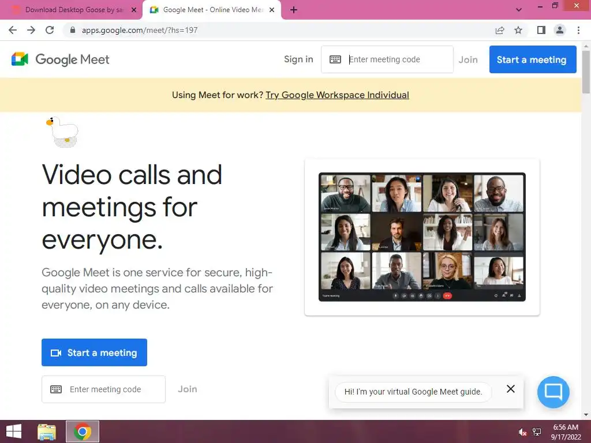This screenshot has height=443, width=591.
Task: Click the Sign in link
Action: click(x=298, y=59)
